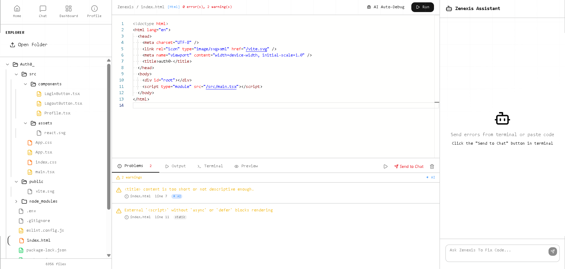Click the Zenexis Assistant robot header icon
The image size is (565, 269).
pyautogui.click(x=449, y=9)
